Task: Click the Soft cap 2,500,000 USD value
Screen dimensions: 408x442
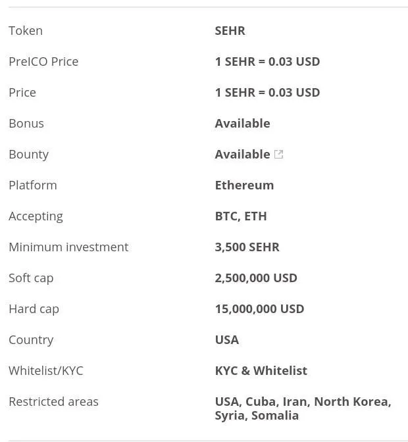Action: pyautogui.click(x=256, y=278)
